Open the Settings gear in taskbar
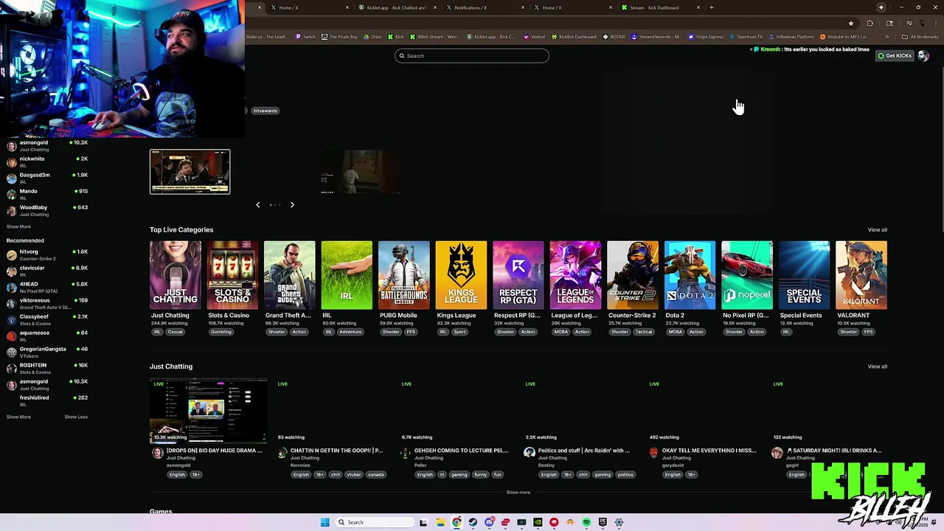 click(x=619, y=522)
